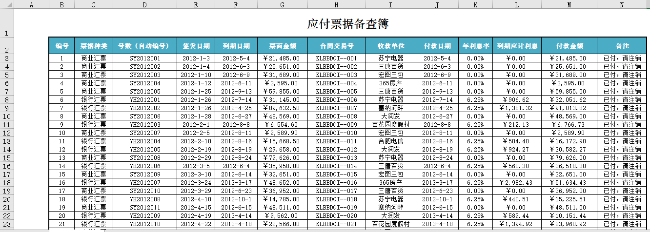This screenshot has height=232, width=650.
Task: Select the ¥89,632.50 amount cell
Action: 282,108
